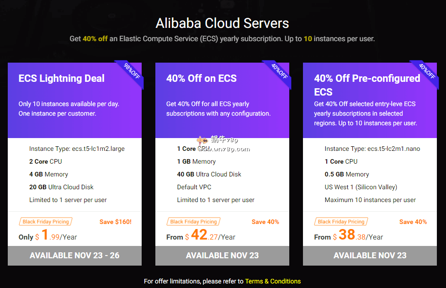Viewport: 446px width, 288px height.
Task: Click the 40%OFF ribbon on middle card
Action: (x=280, y=72)
